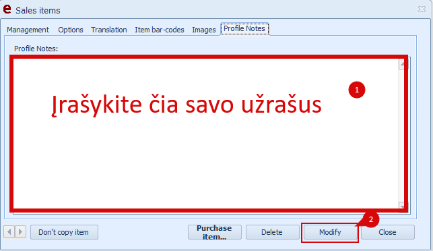This screenshot has height=251, width=433.
Task: Open the Item bar-codes tab
Action: click(160, 30)
